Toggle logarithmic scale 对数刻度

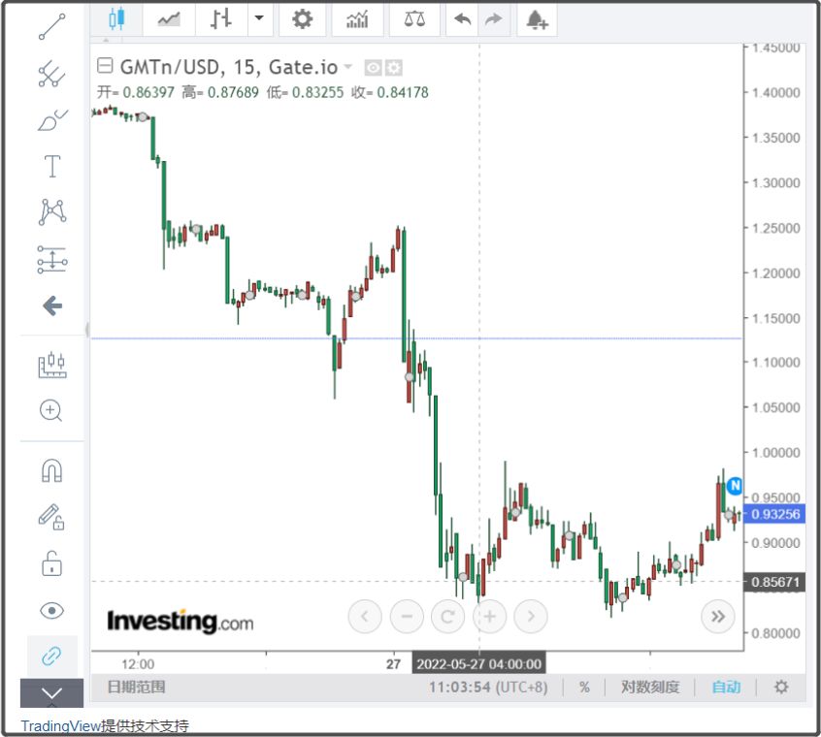click(x=650, y=687)
